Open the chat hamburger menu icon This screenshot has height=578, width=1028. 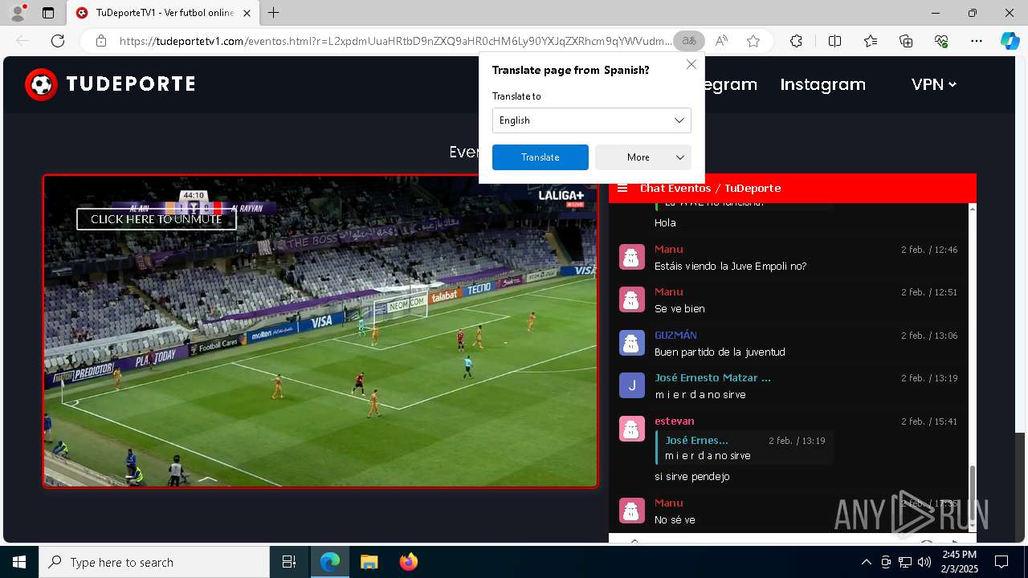pyautogui.click(x=622, y=189)
